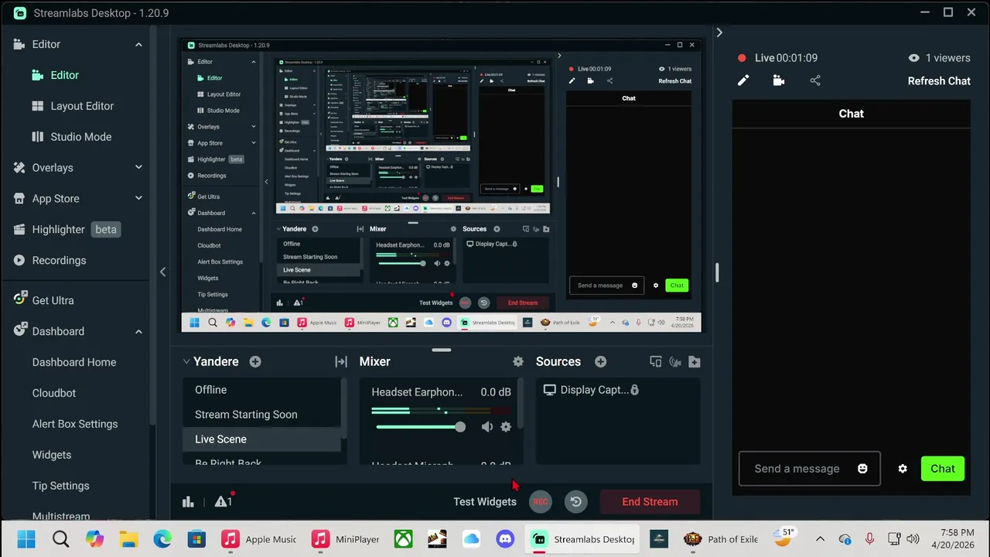Add a new scene with plus icon next to Yandere
The image size is (990, 557).
(255, 361)
